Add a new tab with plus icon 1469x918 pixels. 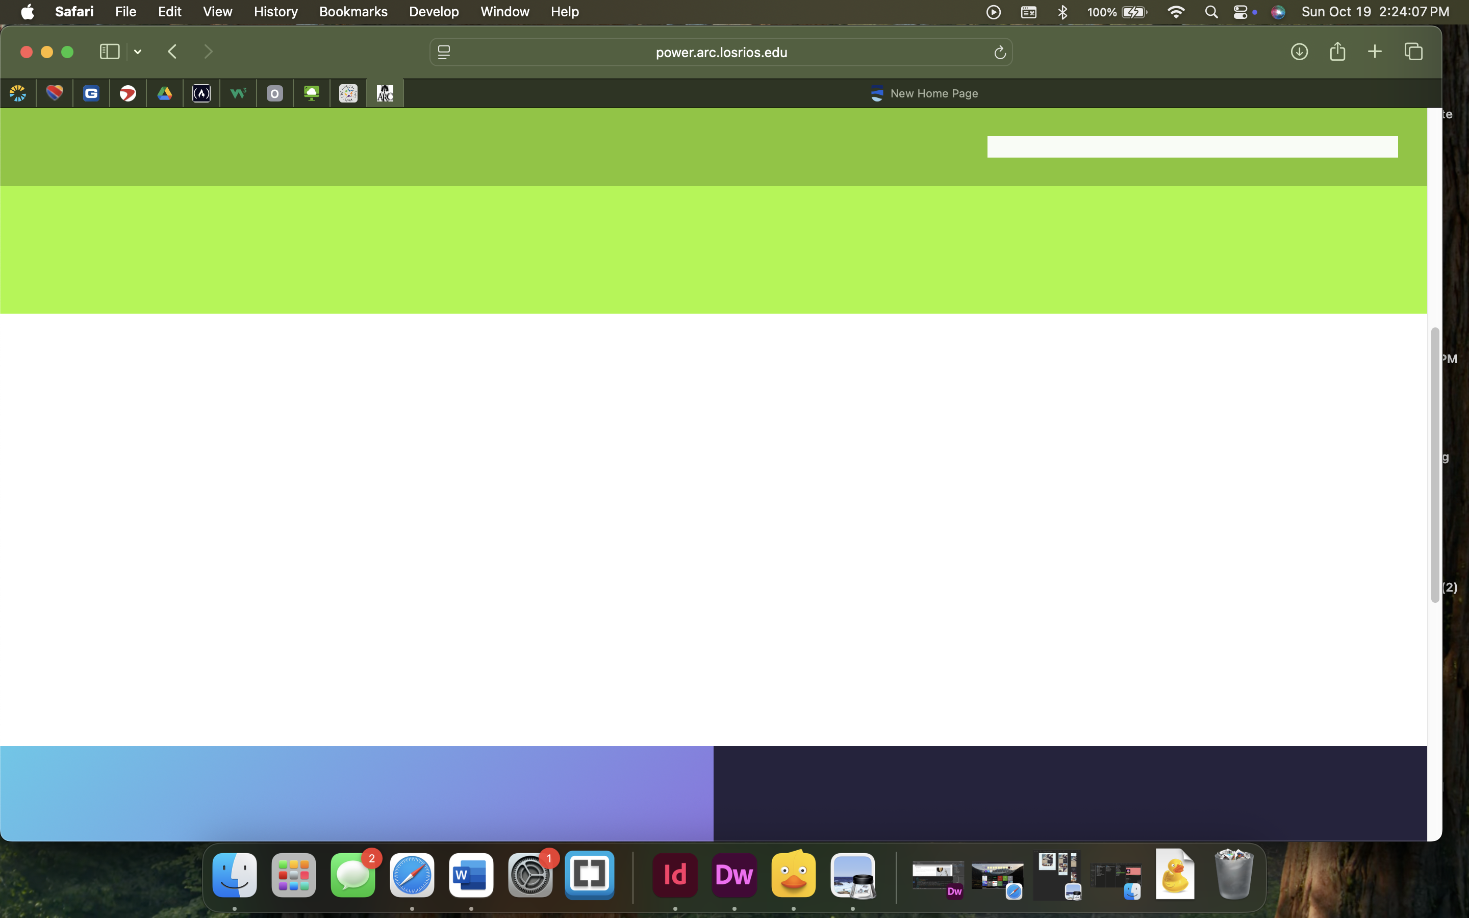1375,52
